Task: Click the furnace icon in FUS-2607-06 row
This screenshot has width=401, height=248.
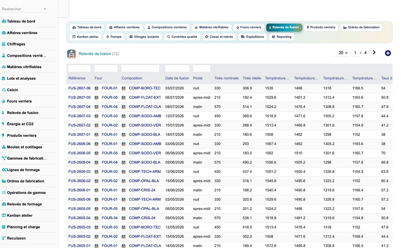Action: tap(97, 88)
